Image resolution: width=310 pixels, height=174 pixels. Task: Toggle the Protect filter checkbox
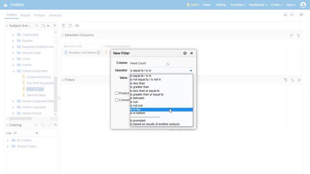click(117, 93)
